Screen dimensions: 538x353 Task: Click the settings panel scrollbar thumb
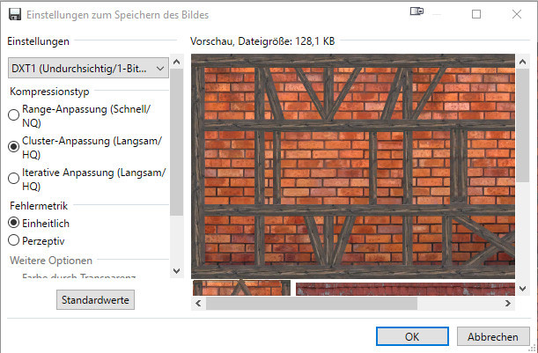[177, 143]
